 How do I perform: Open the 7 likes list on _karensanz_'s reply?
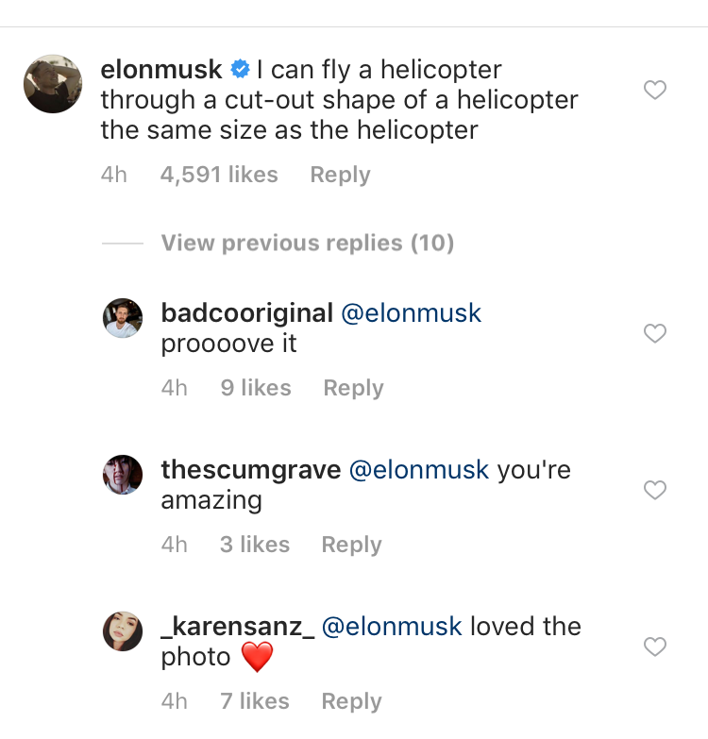pyautogui.click(x=255, y=701)
